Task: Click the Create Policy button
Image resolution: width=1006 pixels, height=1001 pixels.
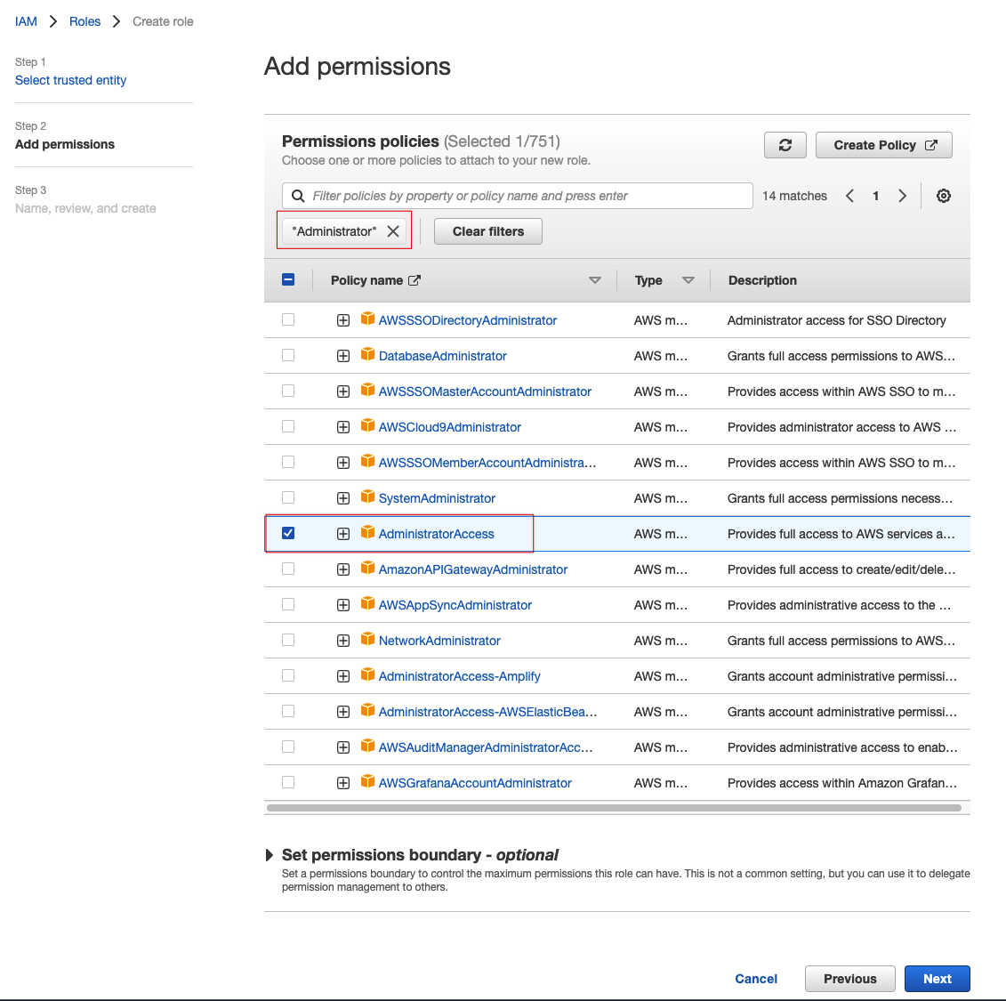Action: click(x=883, y=145)
